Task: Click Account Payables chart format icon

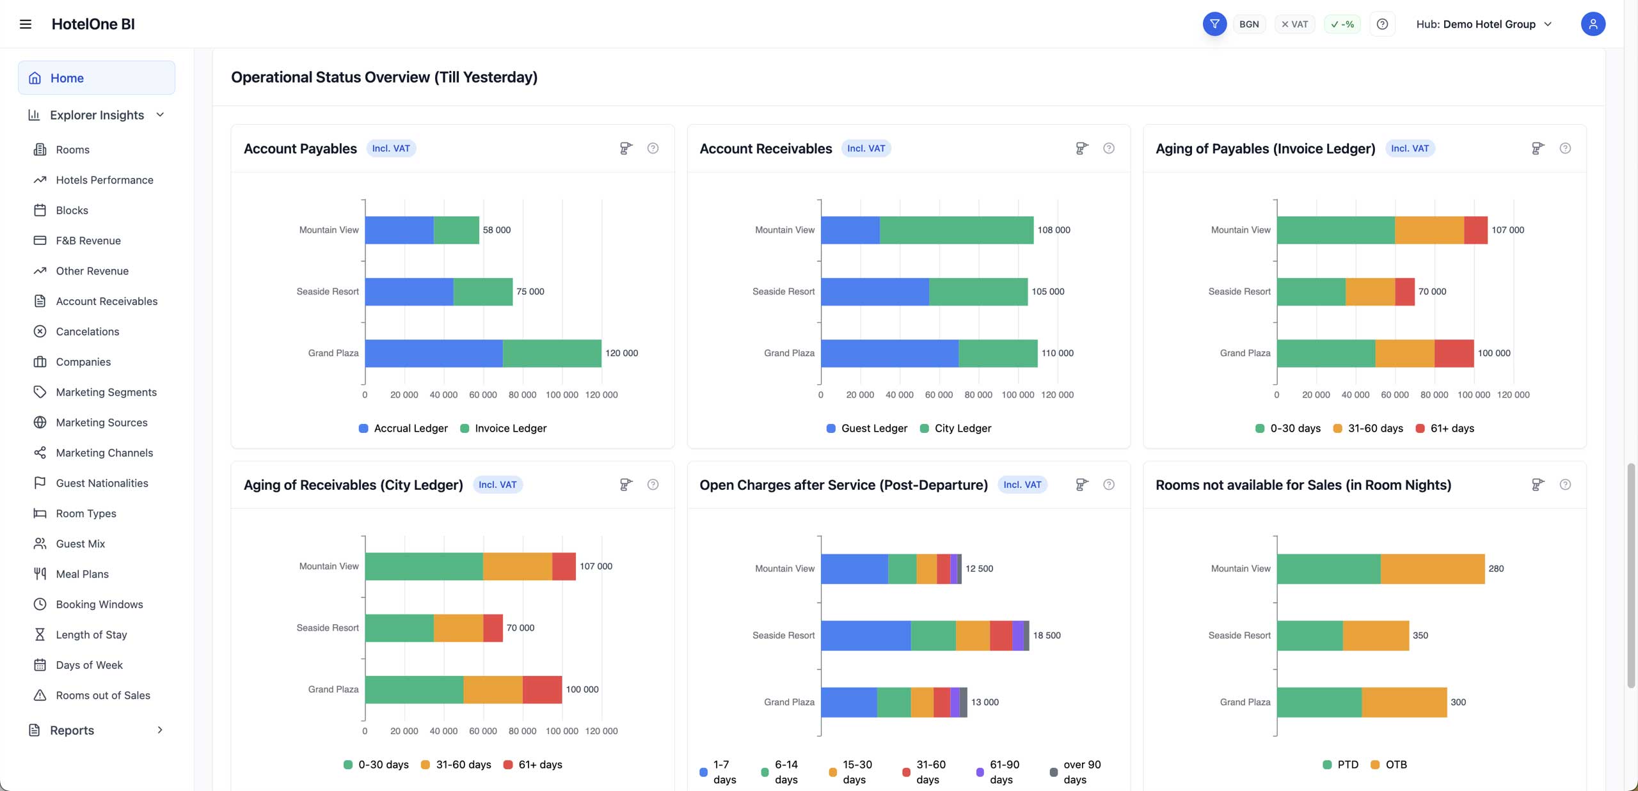Action: [626, 148]
